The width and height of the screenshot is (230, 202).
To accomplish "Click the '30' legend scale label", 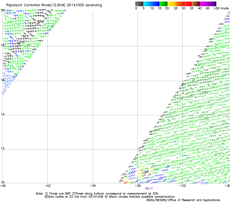I will point(183,8).
